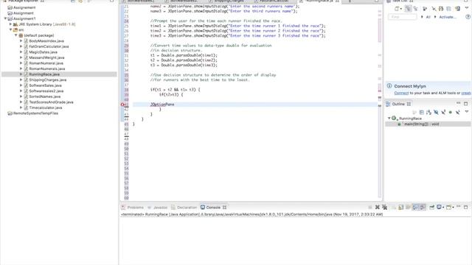This screenshot has height=265, width=472.
Task: Collapse RunningRace class in Outline
Action: click(389, 119)
